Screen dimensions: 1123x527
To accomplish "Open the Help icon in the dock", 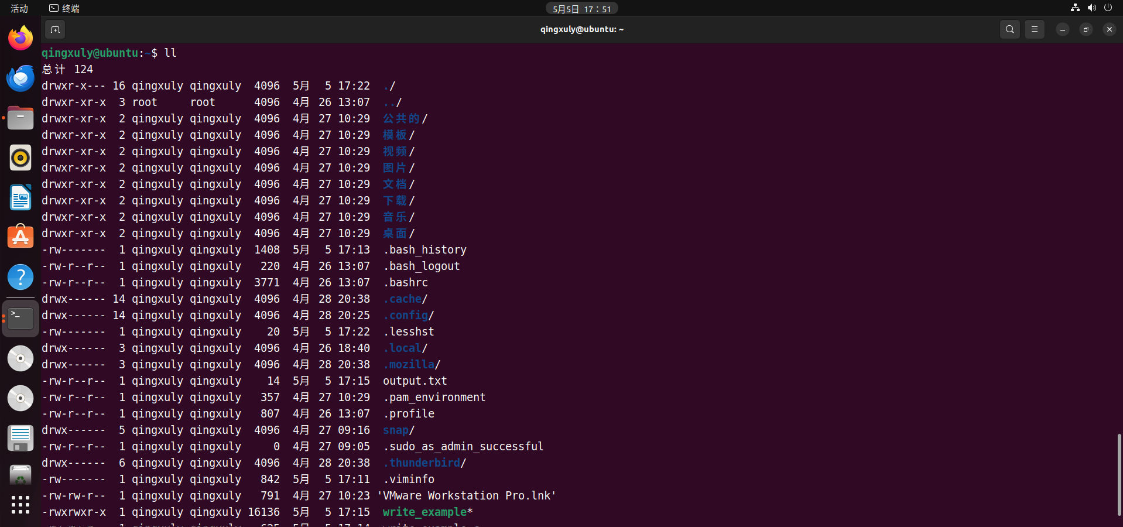I will point(20,277).
